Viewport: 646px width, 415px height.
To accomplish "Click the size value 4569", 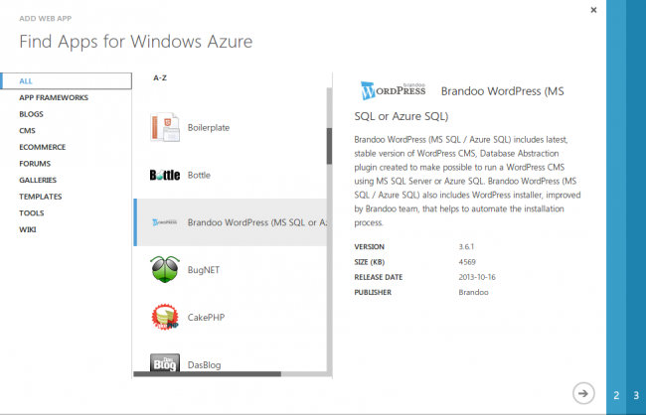I will (467, 262).
